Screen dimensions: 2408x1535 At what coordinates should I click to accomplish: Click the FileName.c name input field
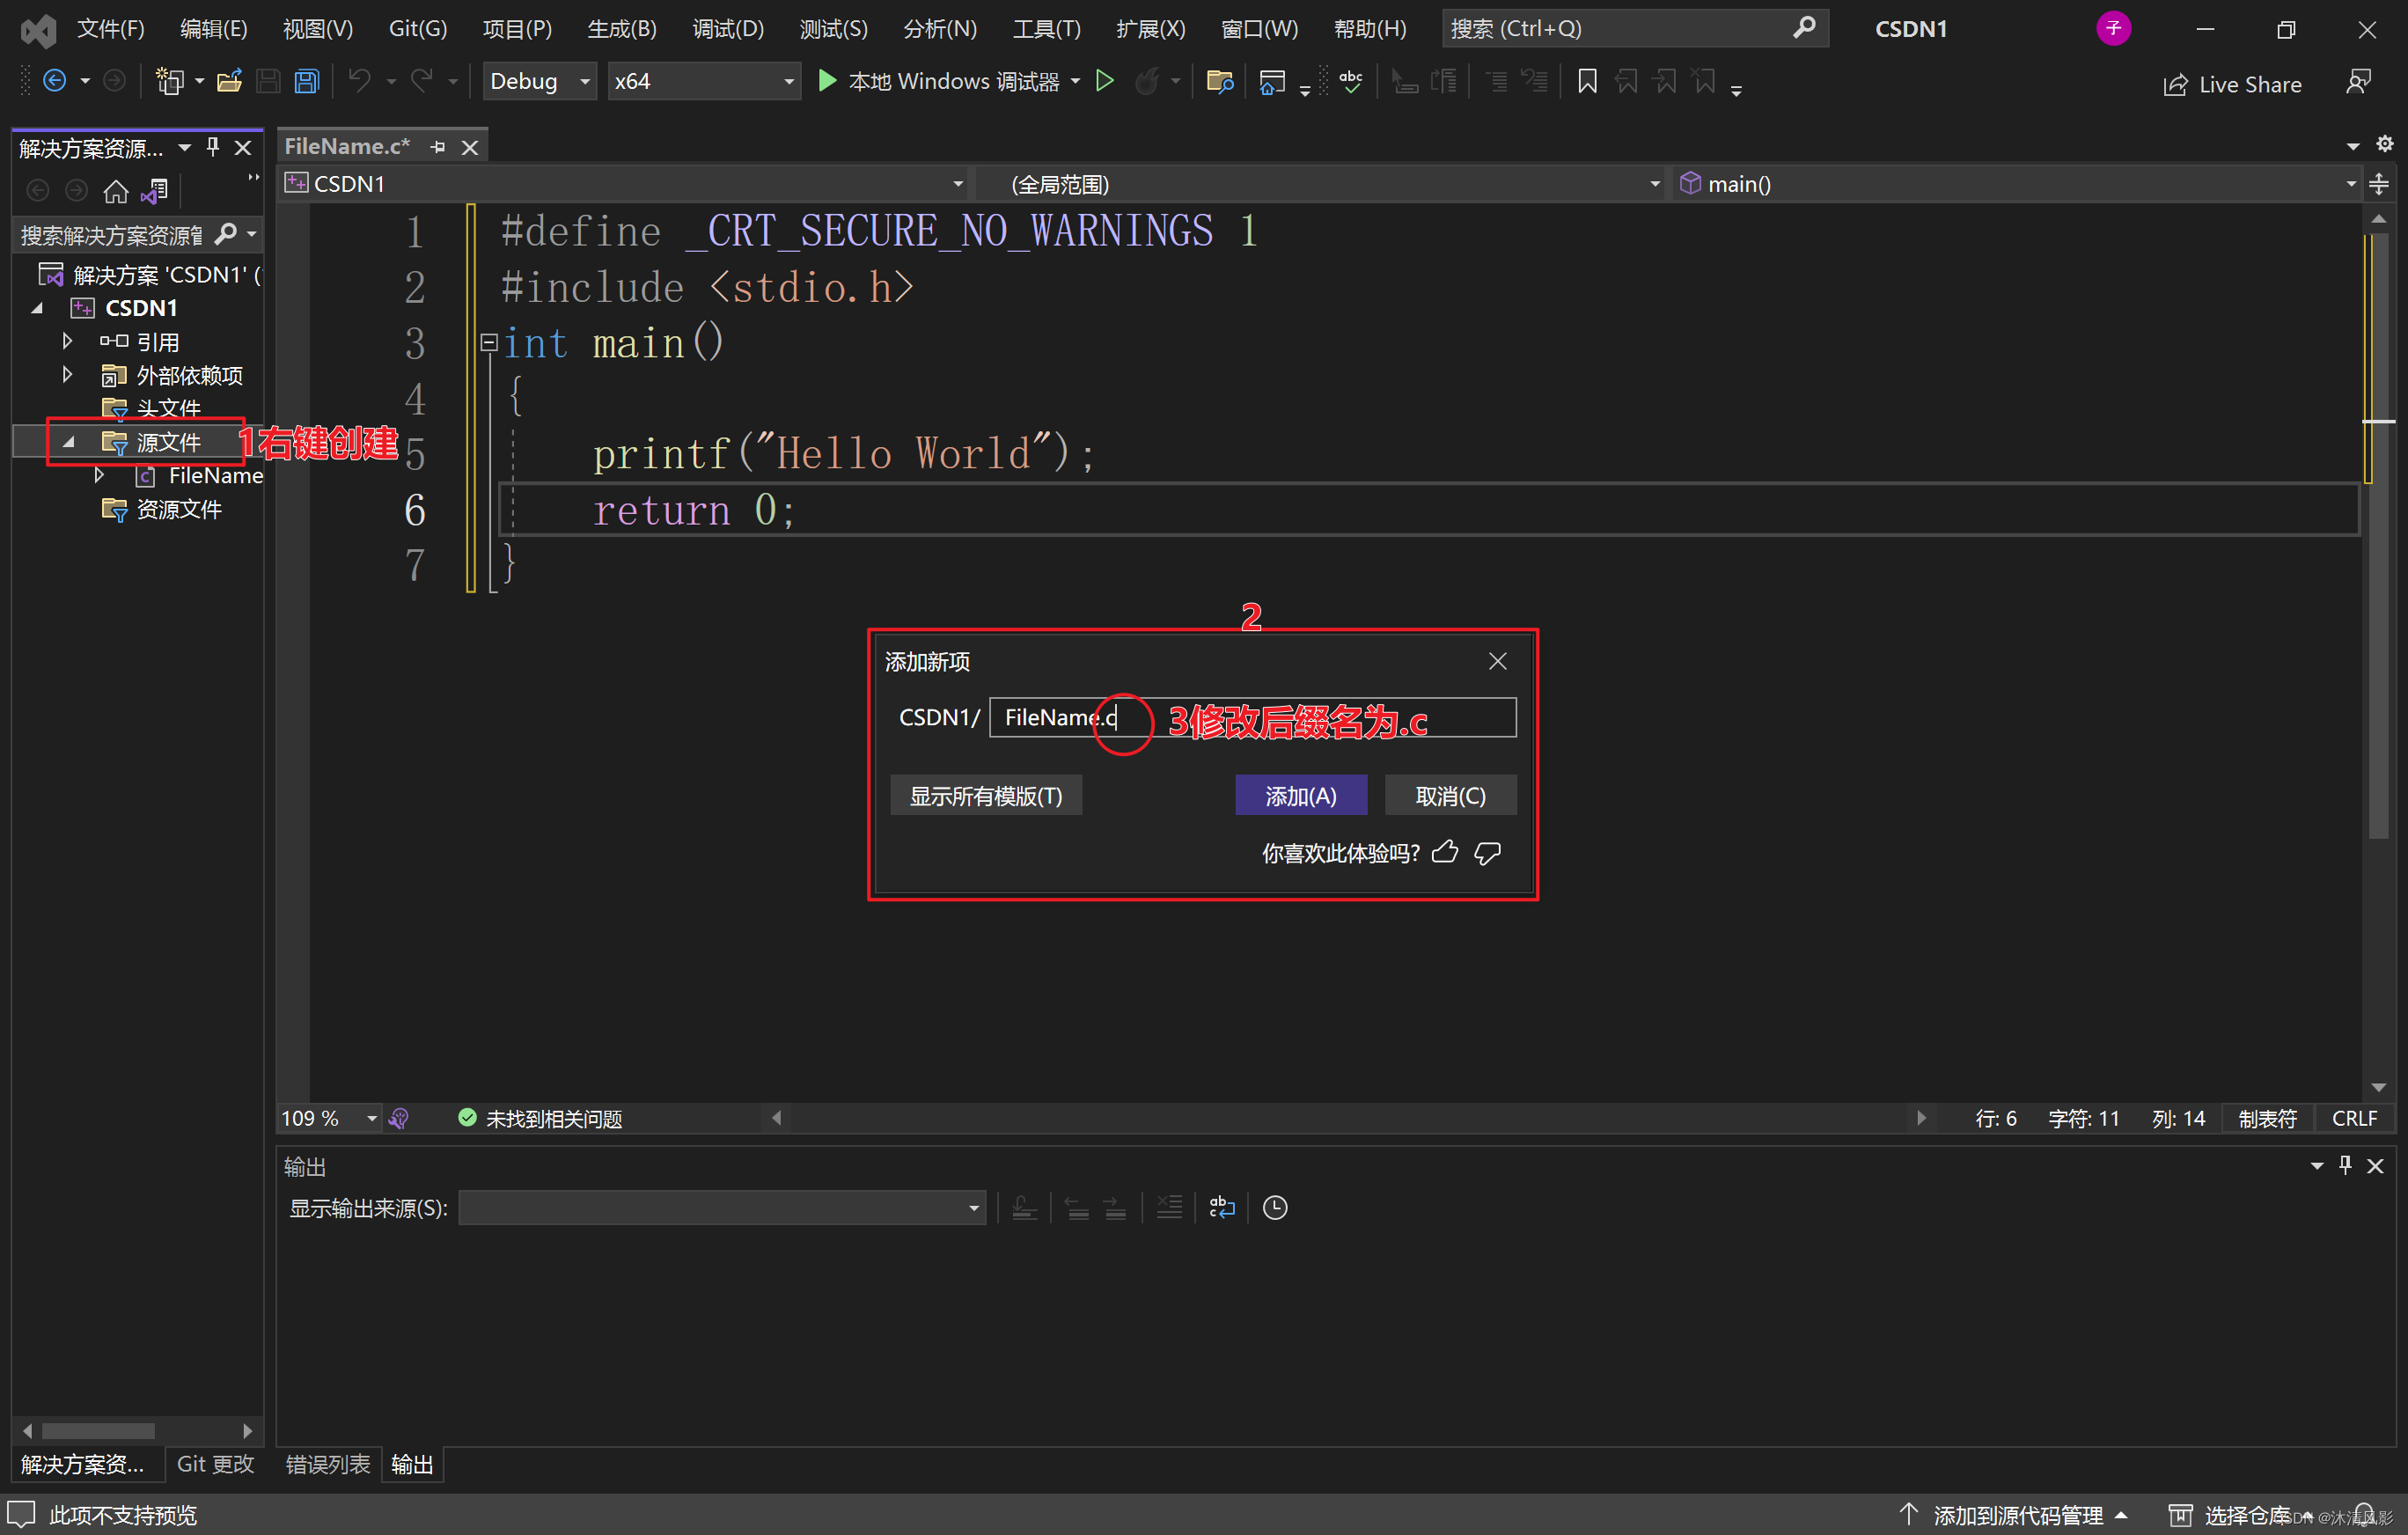tap(1251, 717)
